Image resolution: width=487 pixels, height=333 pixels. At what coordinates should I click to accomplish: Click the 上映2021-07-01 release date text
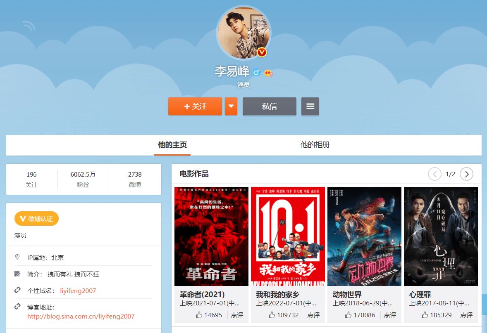pyautogui.click(x=210, y=303)
